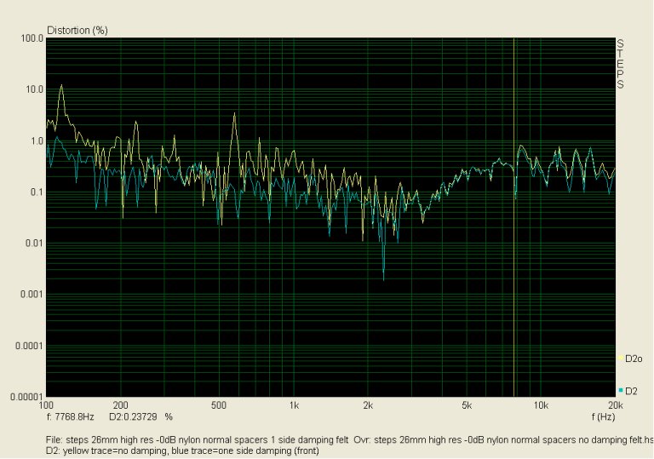
Task: Click the vertical STEPS label
Action: click(620, 64)
